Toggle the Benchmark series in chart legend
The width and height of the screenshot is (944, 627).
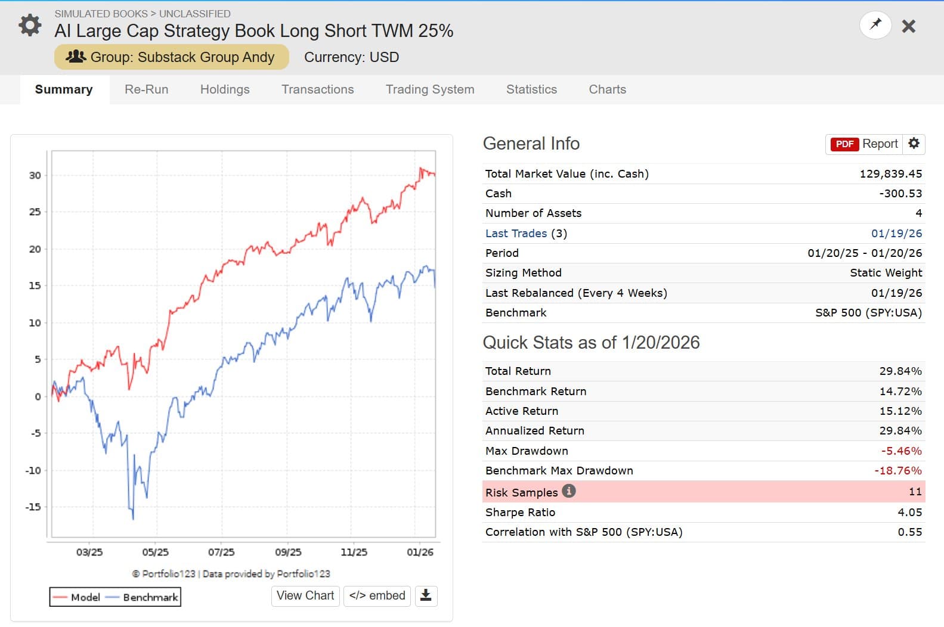click(x=143, y=597)
